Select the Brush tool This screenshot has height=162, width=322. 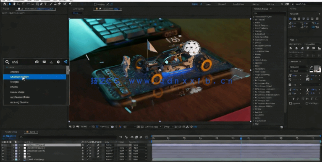pyautogui.click(x=51, y=4)
